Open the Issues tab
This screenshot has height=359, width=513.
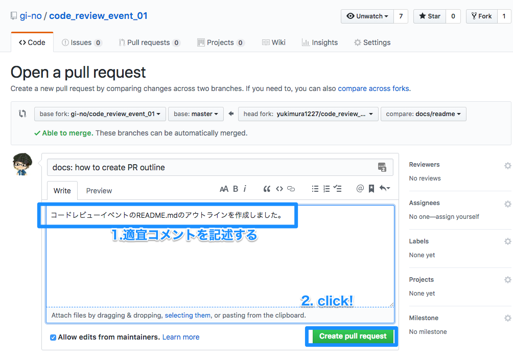tap(82, 42)
